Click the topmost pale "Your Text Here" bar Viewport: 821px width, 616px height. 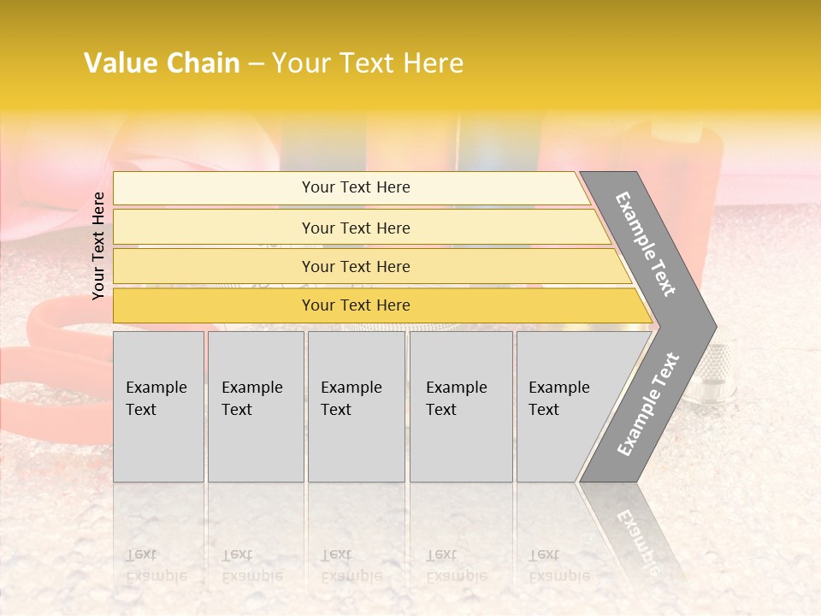(356, 187)
